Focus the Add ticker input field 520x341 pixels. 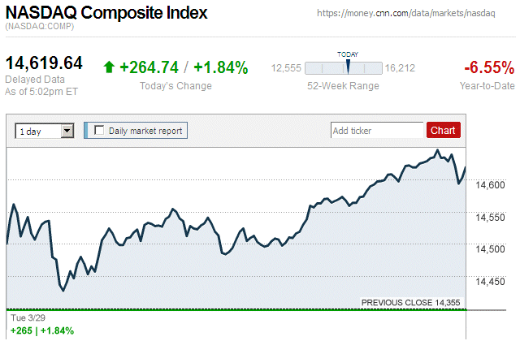[377, 130]
